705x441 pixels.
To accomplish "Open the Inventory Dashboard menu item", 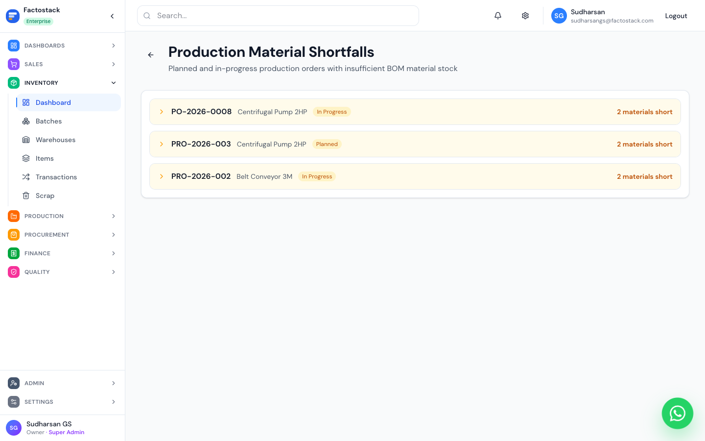I will [69, 102].
